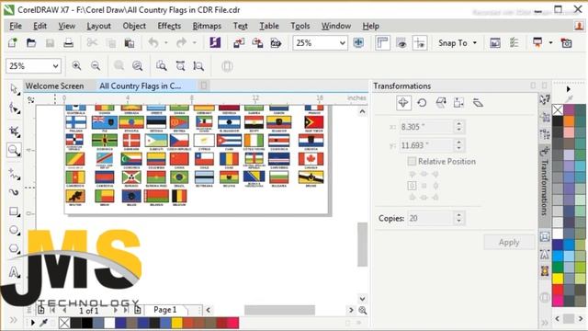This screenshot has height=331, width=588.
Task: Expand the Redo history dropdown arrow
Action: click(x=194, y=43)
